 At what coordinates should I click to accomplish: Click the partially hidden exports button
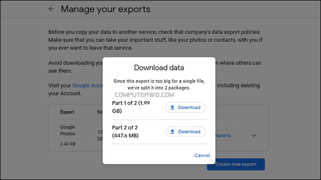[x=226, y=135]
